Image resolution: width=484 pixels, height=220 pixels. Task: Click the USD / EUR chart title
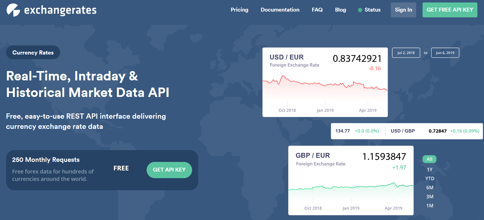[287, 57]
